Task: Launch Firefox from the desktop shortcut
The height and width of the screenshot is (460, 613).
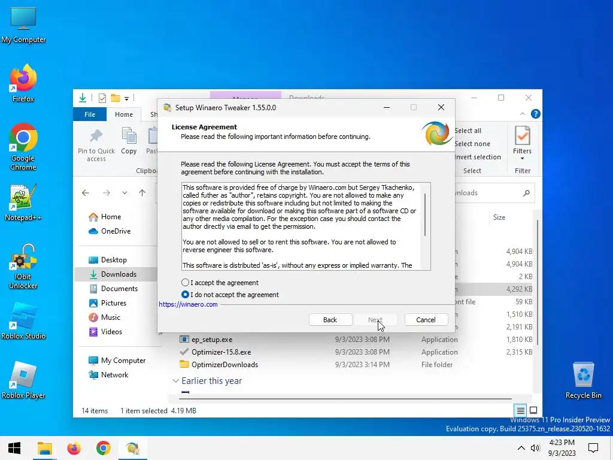Action: 23,83
